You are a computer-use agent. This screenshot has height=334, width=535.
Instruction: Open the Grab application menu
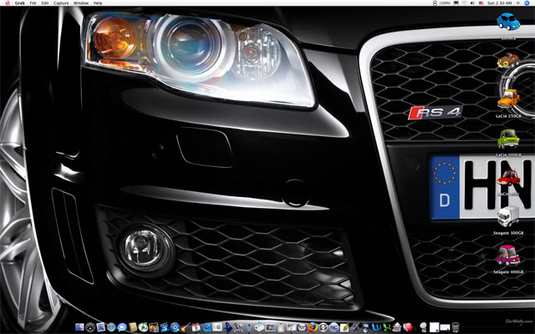tap(19, 3)
